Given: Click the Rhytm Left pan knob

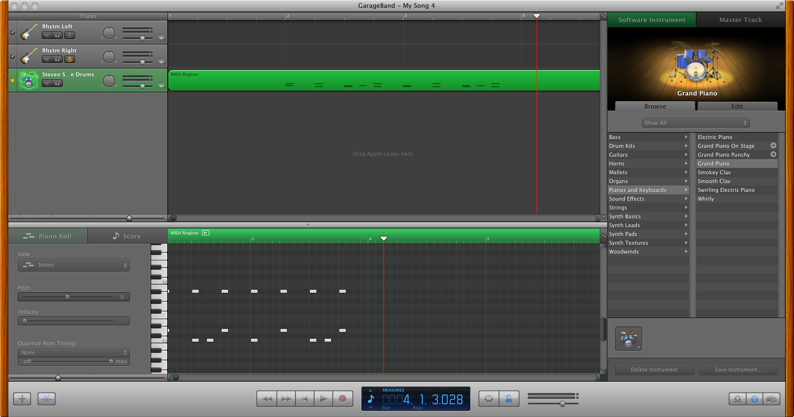Looking at the screenshot, I should click(109, 33).
